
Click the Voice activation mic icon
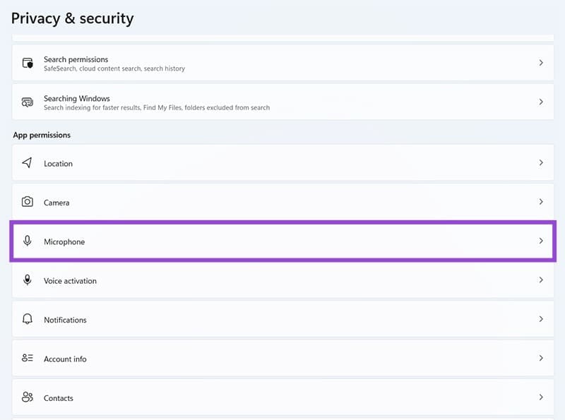(28, 280)
